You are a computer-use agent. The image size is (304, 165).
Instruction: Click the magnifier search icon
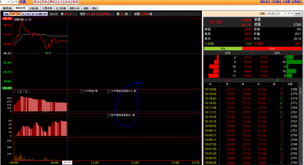coord(12,2)
